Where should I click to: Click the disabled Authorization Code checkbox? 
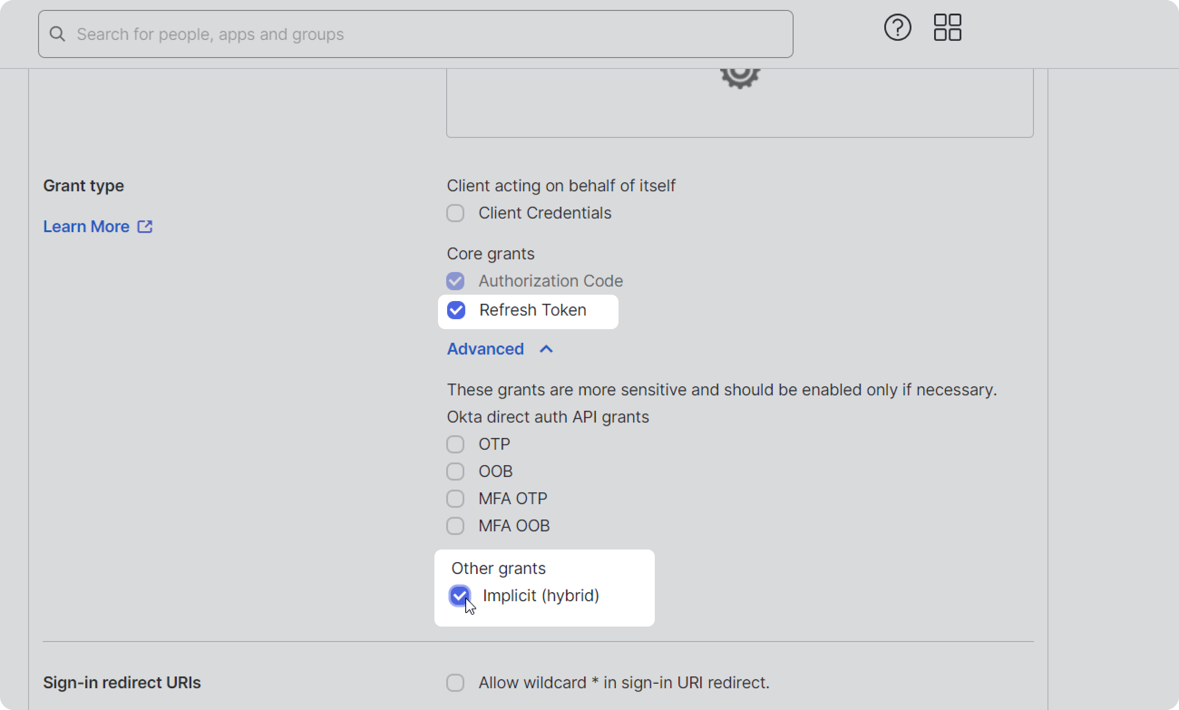(455, 281)
